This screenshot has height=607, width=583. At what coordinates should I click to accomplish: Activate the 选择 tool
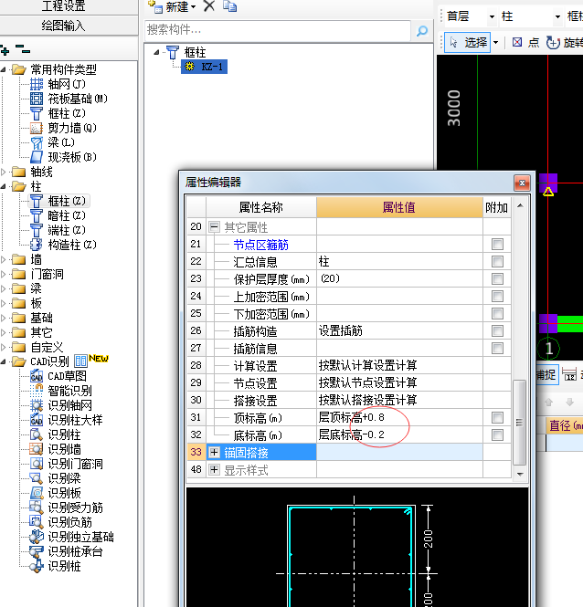coord(468,43)
